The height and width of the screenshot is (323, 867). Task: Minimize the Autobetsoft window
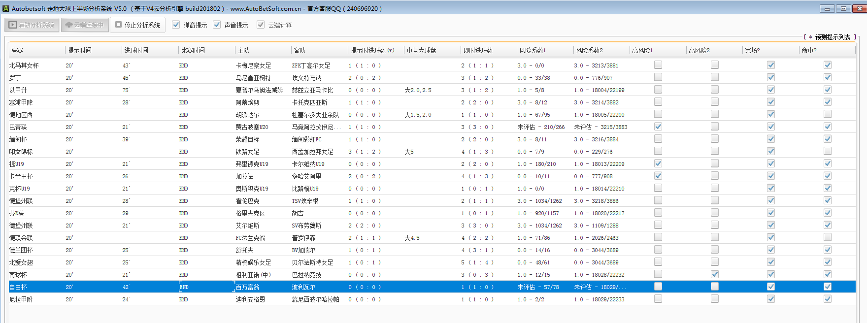coord(827,8)
